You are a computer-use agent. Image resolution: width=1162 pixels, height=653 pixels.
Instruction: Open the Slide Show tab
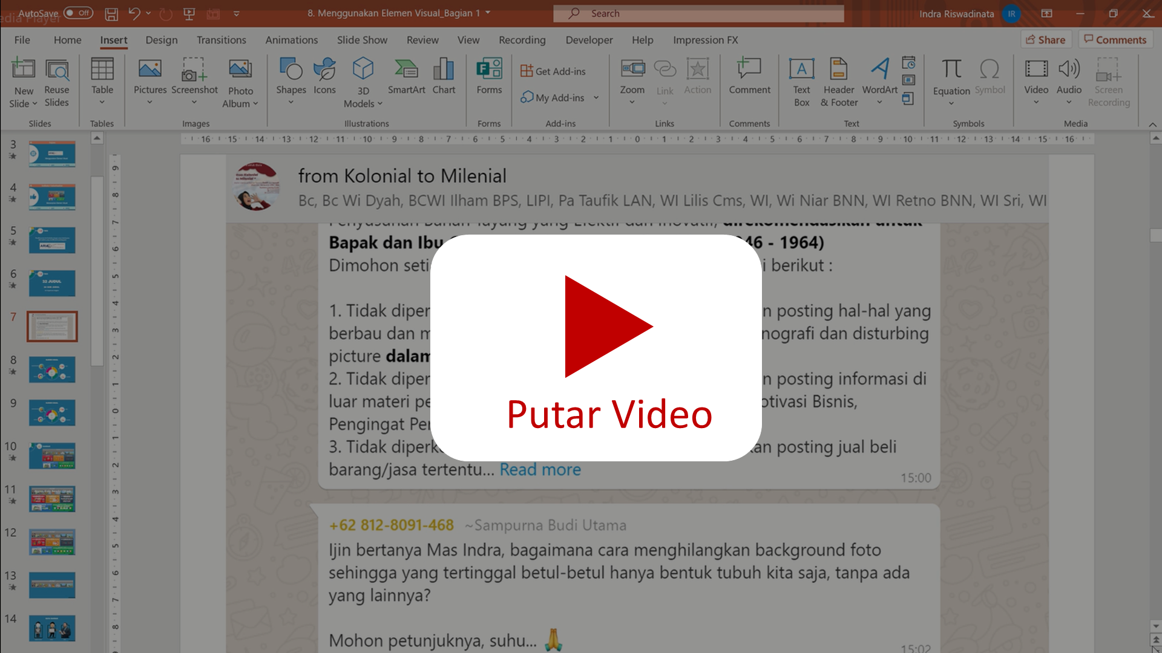(x=362, y=40)
